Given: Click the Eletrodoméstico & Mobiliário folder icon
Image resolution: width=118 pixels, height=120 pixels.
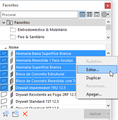Looking at the screenshot, I should coord(13,30).
